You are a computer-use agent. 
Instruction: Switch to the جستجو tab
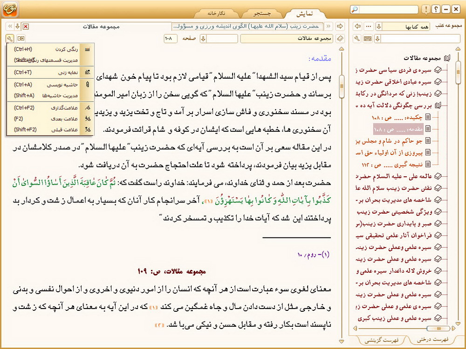click(262, 14)
